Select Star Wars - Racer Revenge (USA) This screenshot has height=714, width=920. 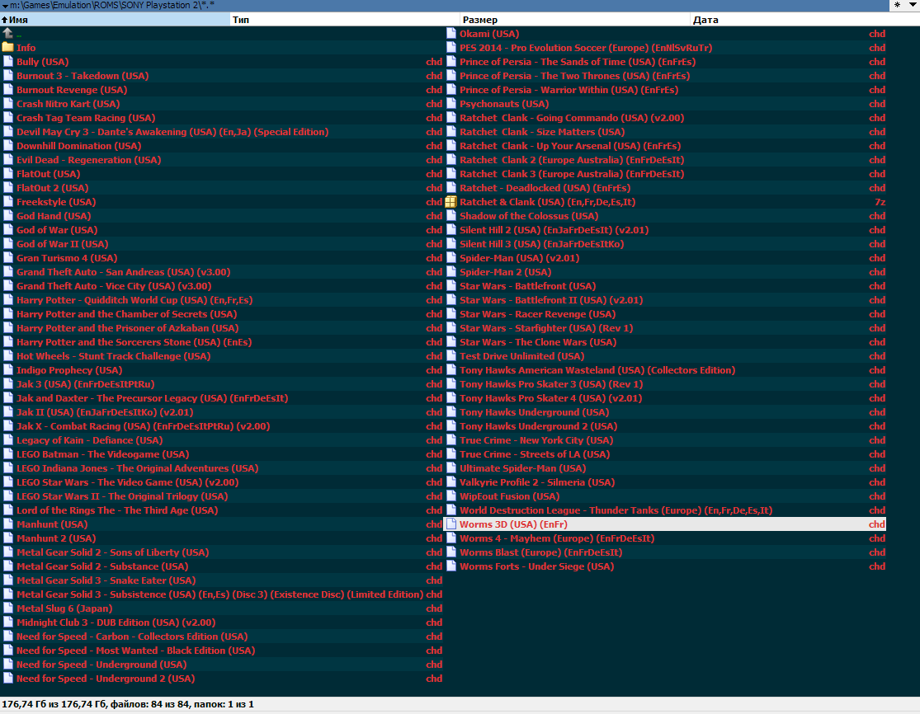tap(537, 314)
